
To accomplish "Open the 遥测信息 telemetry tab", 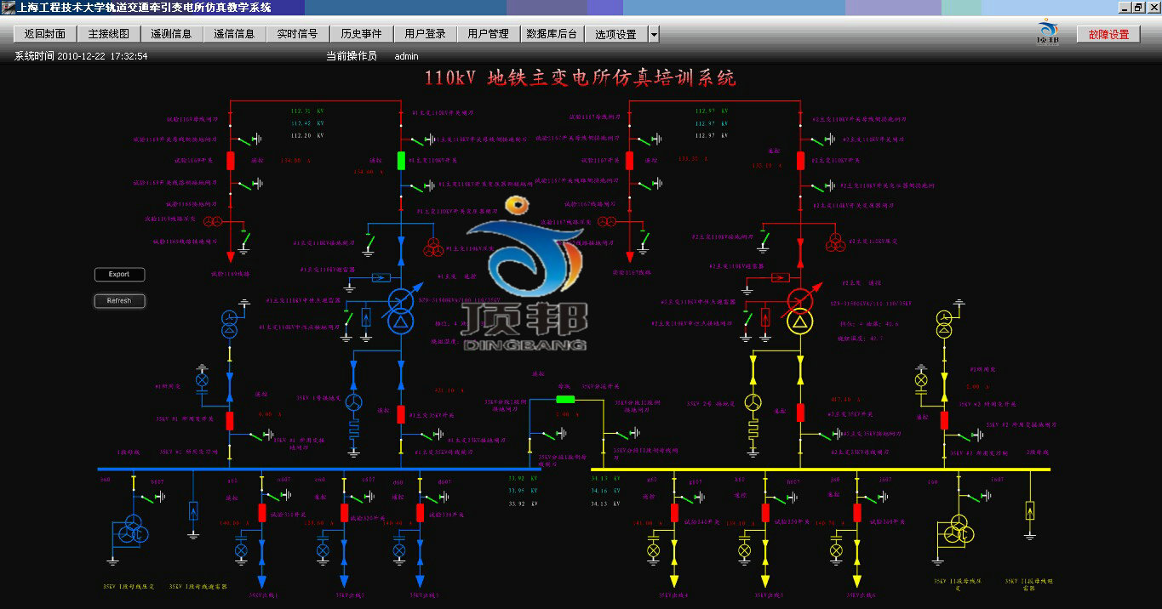I will [x=171, y=35].
